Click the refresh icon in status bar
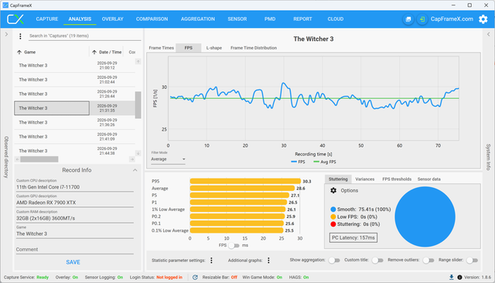Screen dimensions: 495x283 point(195,278)
